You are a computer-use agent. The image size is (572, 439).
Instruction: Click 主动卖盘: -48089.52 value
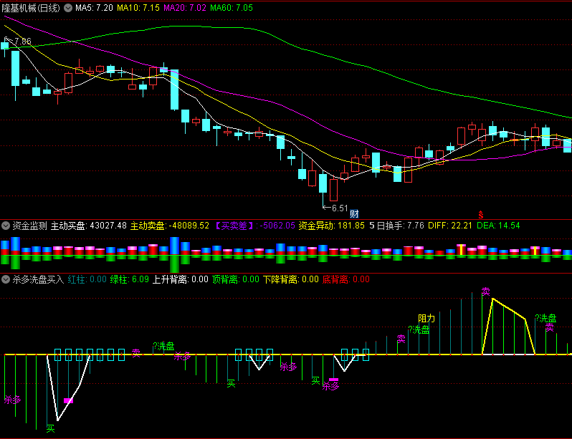pos(170,226)
